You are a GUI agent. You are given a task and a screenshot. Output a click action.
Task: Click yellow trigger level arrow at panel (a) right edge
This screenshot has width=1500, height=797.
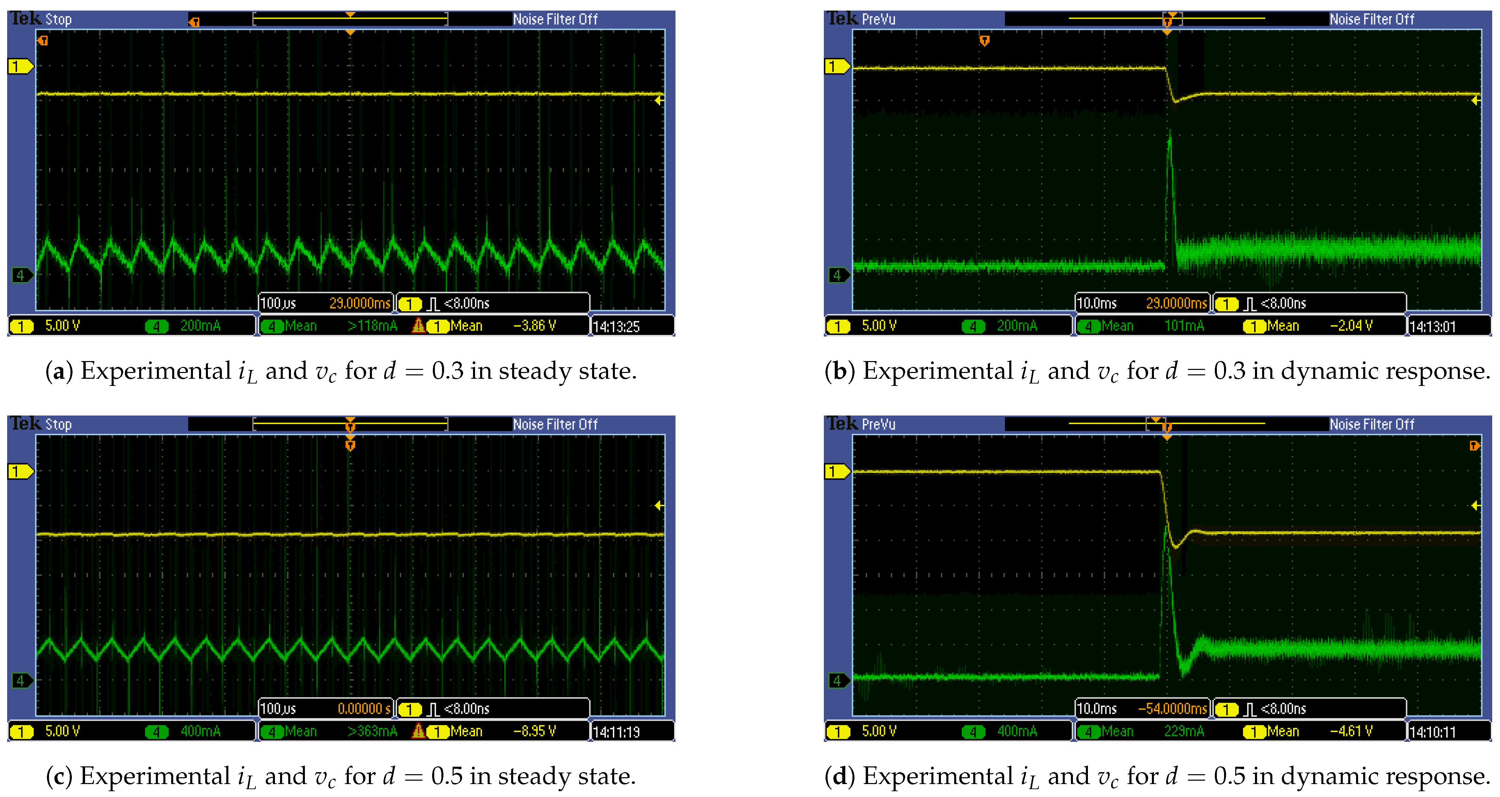(658, 101)
